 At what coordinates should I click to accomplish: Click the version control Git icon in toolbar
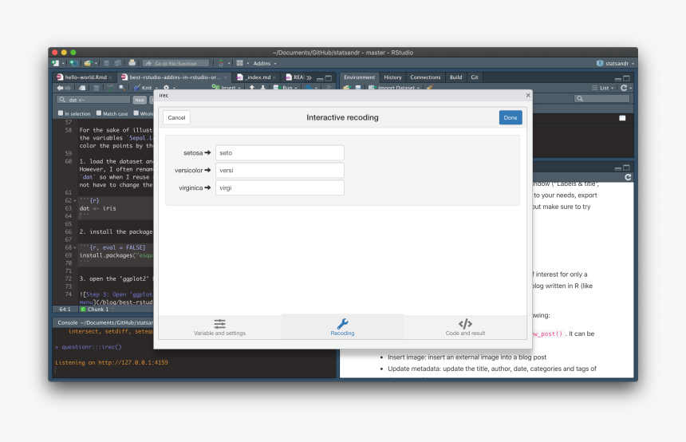221,64
